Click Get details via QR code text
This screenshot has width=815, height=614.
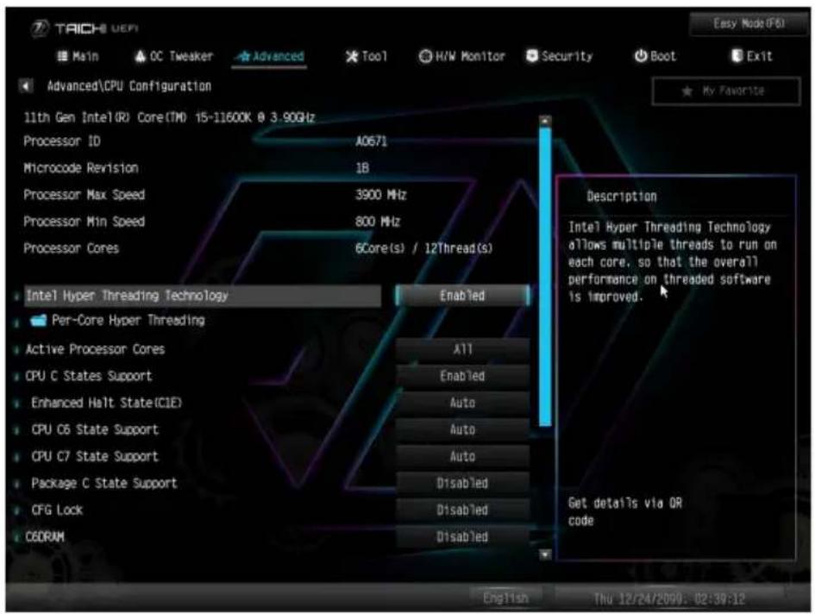(624, 512)
